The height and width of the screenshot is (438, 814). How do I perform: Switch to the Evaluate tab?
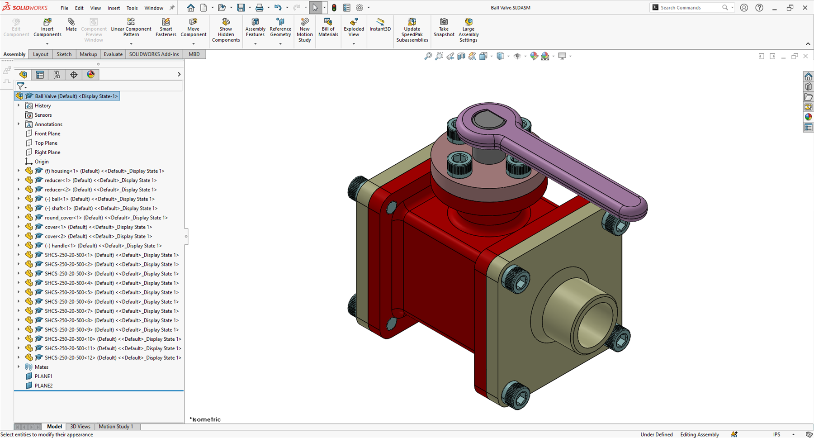point(113,54)
